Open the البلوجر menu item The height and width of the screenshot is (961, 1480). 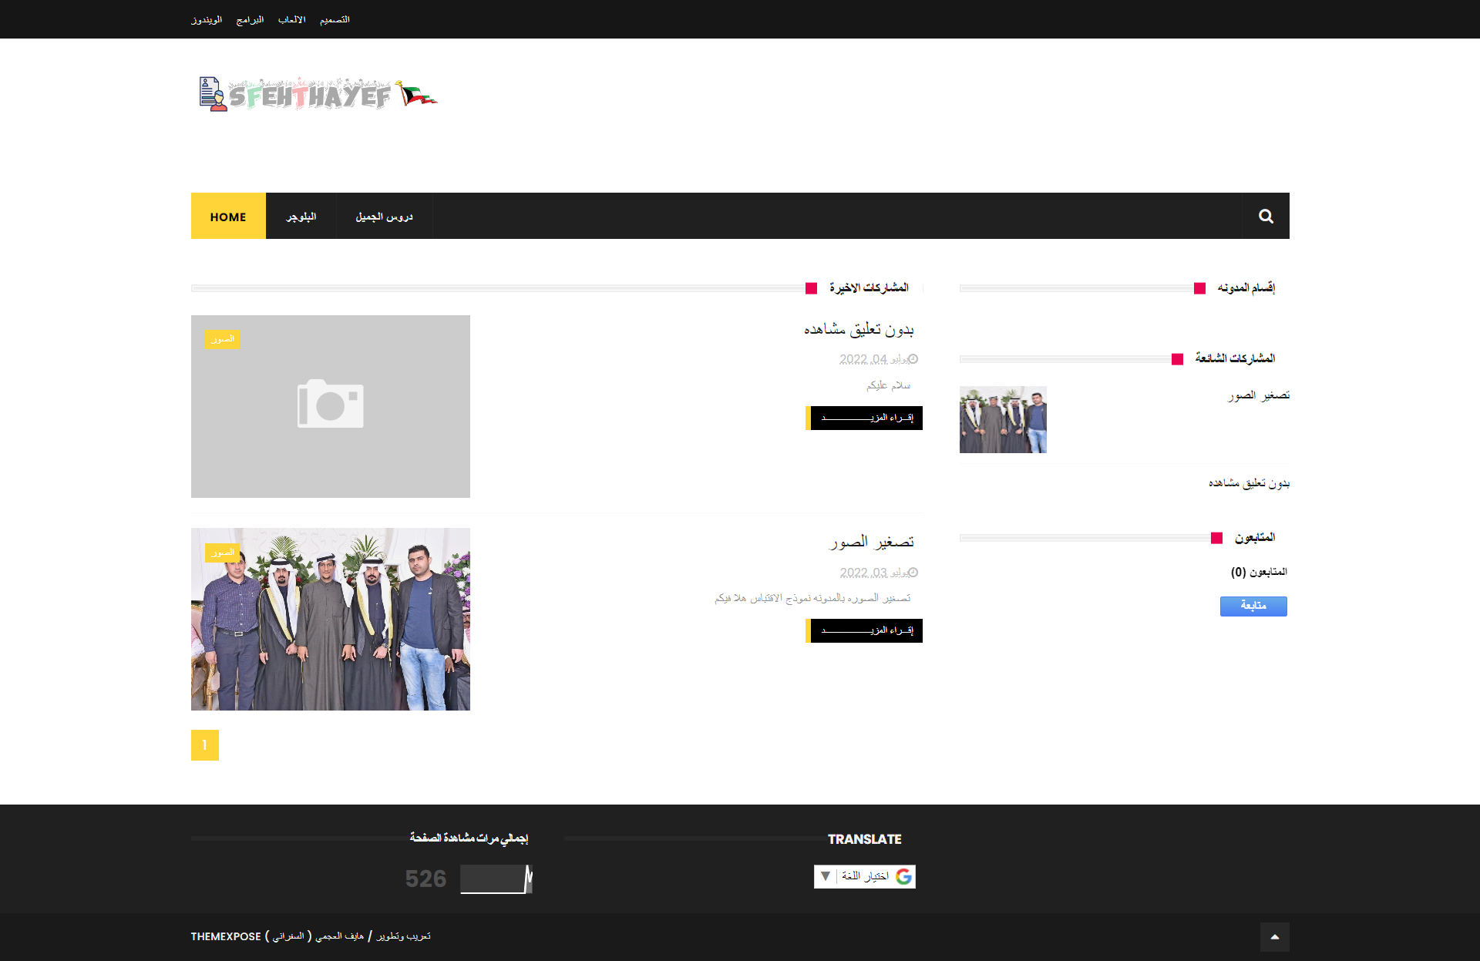[301, 217]
